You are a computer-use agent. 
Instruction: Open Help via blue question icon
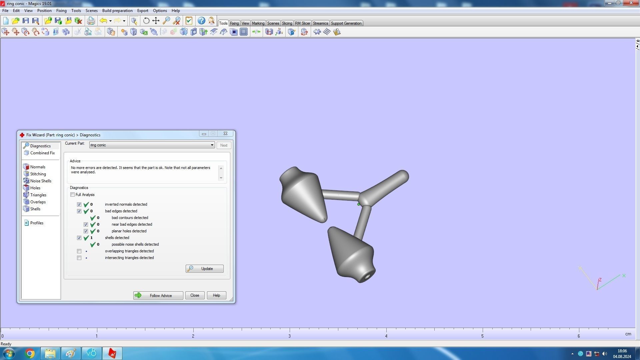click(x=201, y=21)
